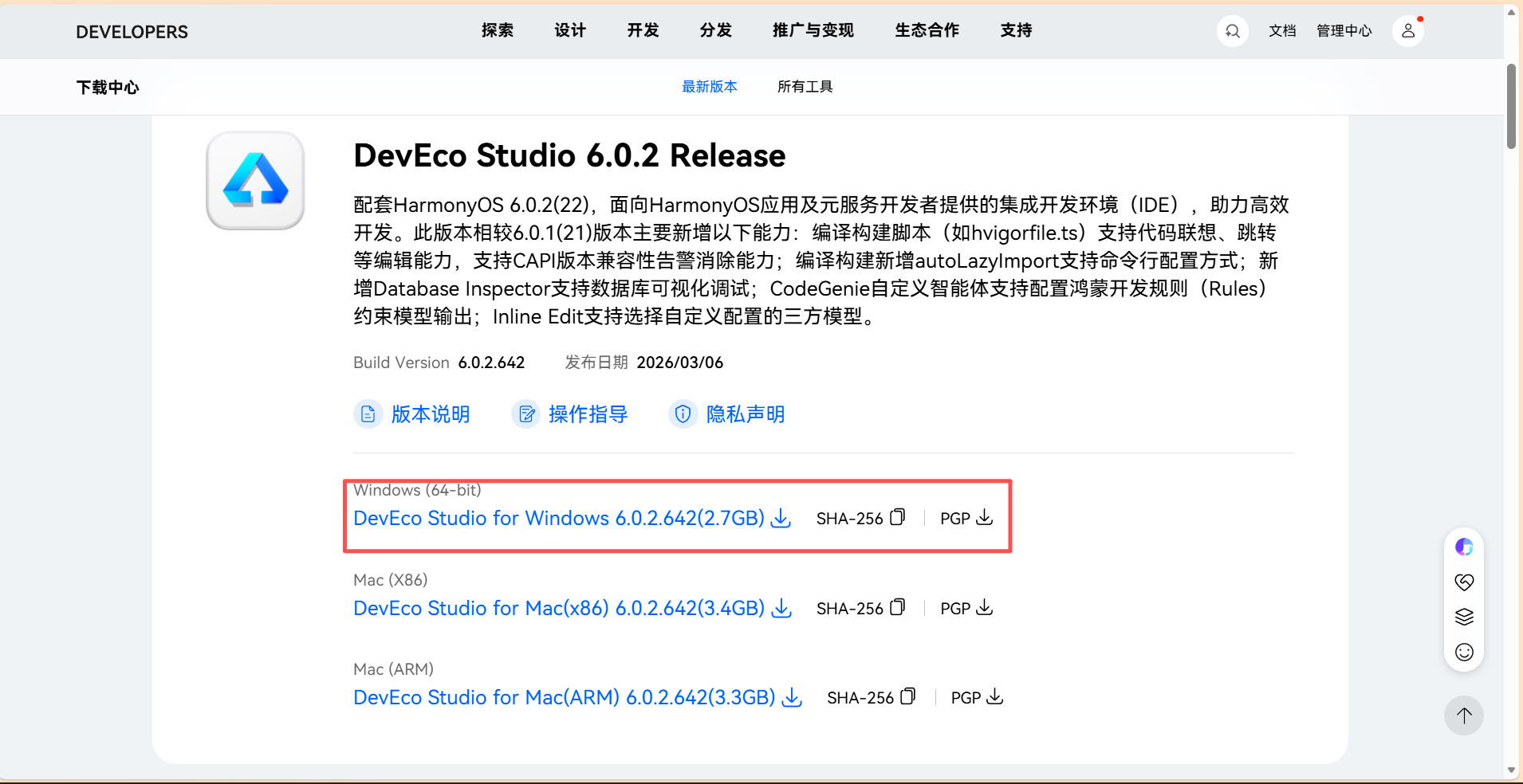The width and height of the screenshot is (1523, 784).
Task: Click the smiley feedback icon in the floating sidebar
Action: (x=1464, y=653)
